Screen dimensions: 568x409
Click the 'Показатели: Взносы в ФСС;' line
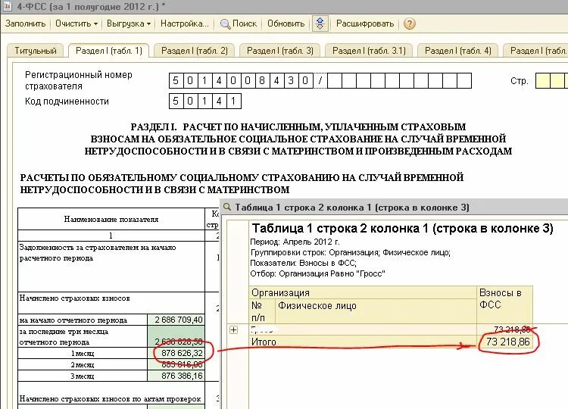(x=303, y=263)
